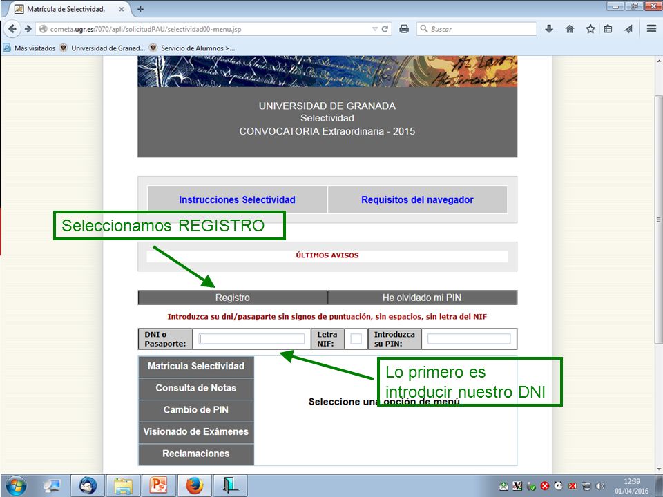Open Universidad de Granad... bookmark
This screenshot has height=497, width=663.
102,48
